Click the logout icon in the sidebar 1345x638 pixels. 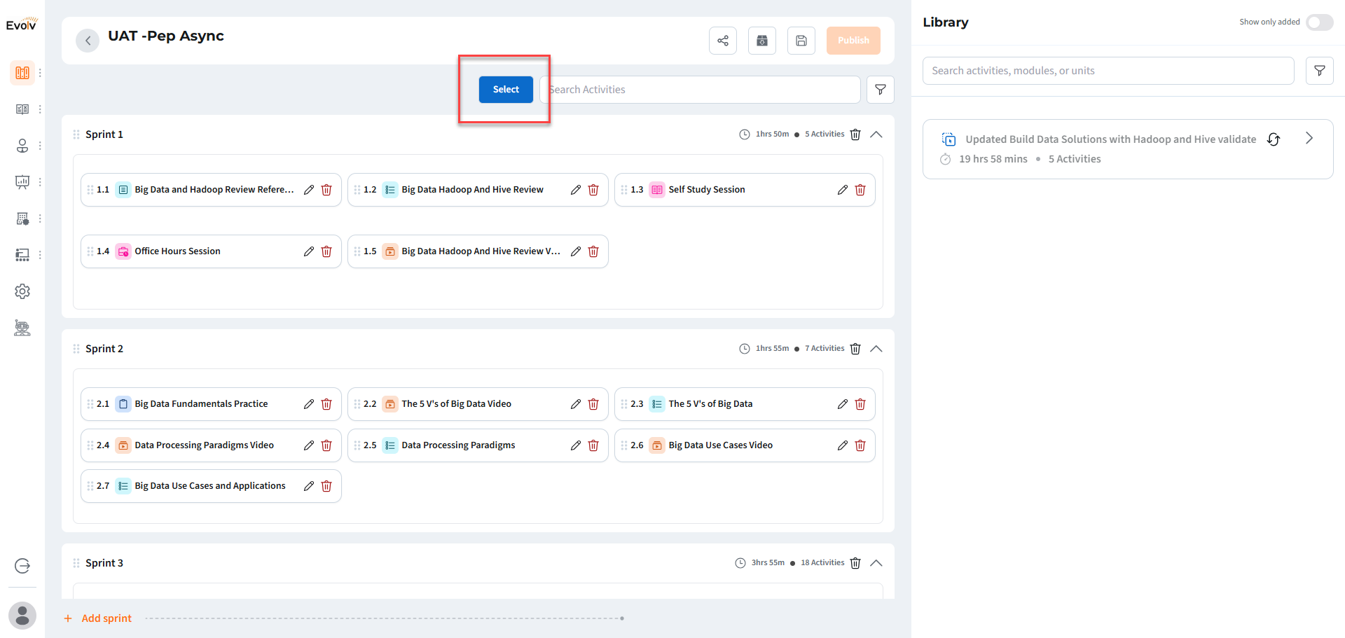pyautogui.click(x=22, y=566)
